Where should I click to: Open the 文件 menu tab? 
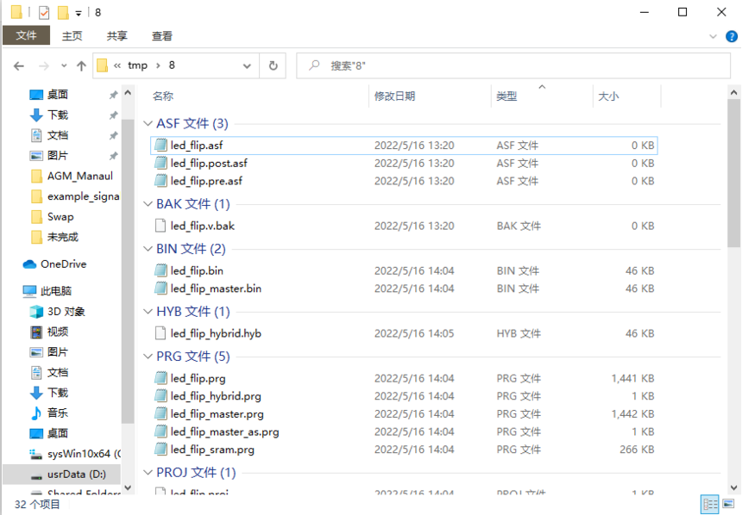tap(26, 35)
